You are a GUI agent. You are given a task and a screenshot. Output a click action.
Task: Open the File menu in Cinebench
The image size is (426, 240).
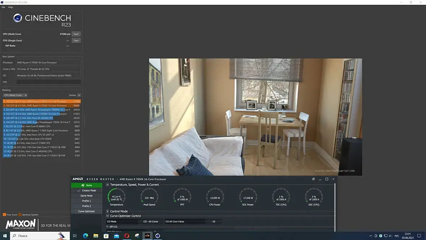coord(3,7)
